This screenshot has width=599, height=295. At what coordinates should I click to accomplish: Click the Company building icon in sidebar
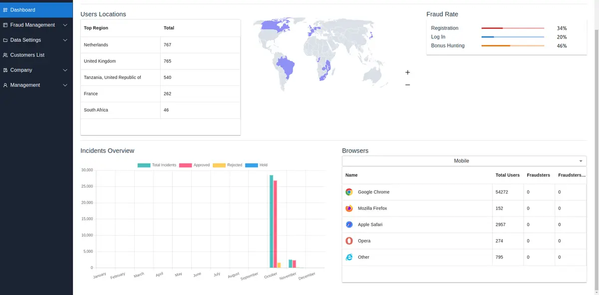(x=5, y=70)
